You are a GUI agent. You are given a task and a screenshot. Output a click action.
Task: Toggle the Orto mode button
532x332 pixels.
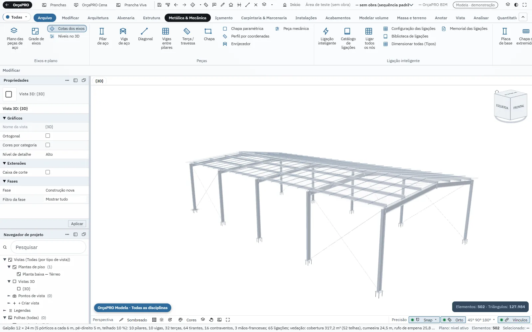point(453,320)
